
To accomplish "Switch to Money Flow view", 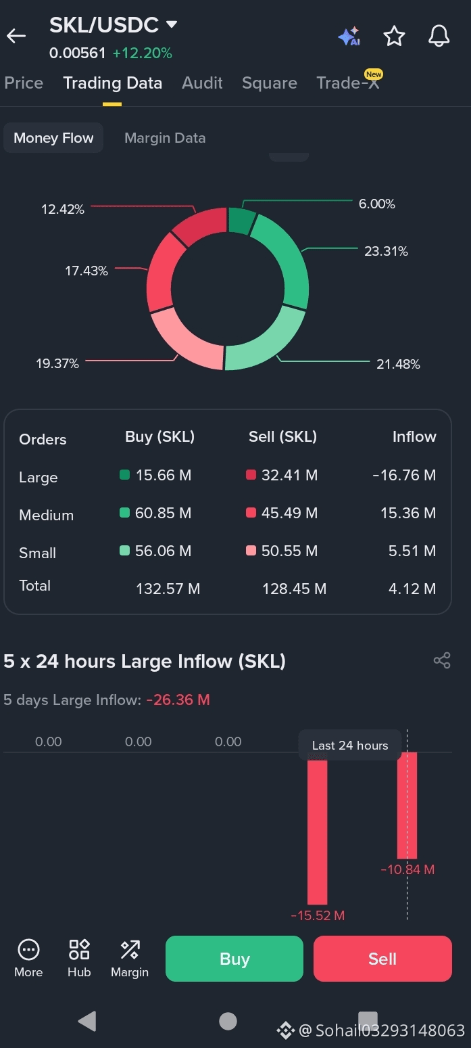I will coord(53,138).
